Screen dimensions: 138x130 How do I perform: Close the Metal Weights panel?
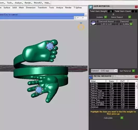coord(136,77)
